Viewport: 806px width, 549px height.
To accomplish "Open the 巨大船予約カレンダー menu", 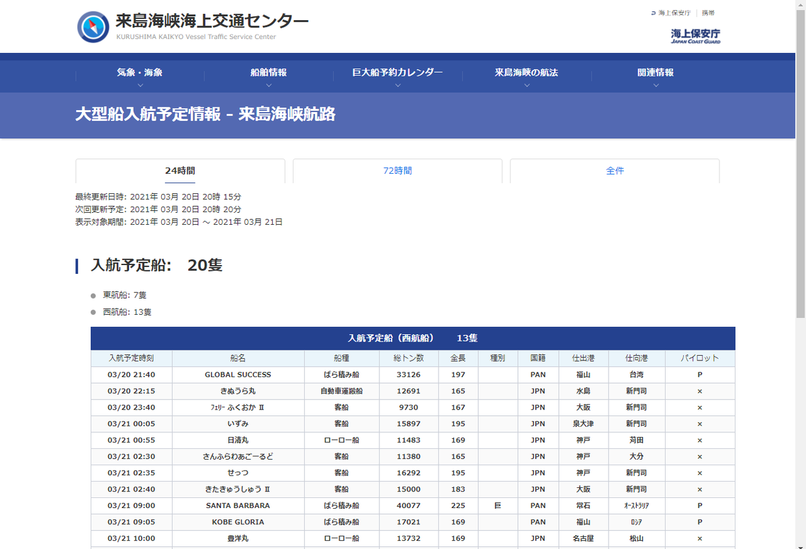I will 398,72.
